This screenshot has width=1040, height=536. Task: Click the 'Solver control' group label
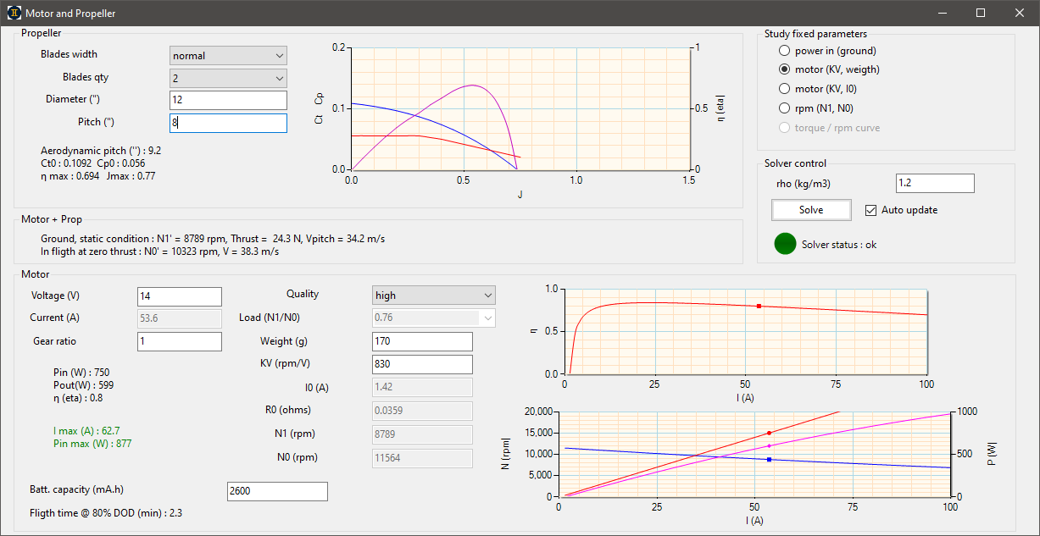pyautogui.click(x=795, y=163)
